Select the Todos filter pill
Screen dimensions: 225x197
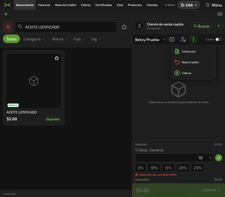(x=11, y=39)
